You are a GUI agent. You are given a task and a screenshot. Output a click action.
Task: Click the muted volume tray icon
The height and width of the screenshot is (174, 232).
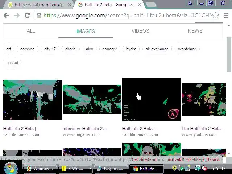click(x=204, y=168)
